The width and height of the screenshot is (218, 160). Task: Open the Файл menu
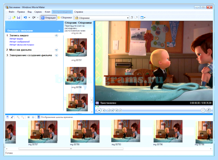pyautogui.click(x=11, y=12)
